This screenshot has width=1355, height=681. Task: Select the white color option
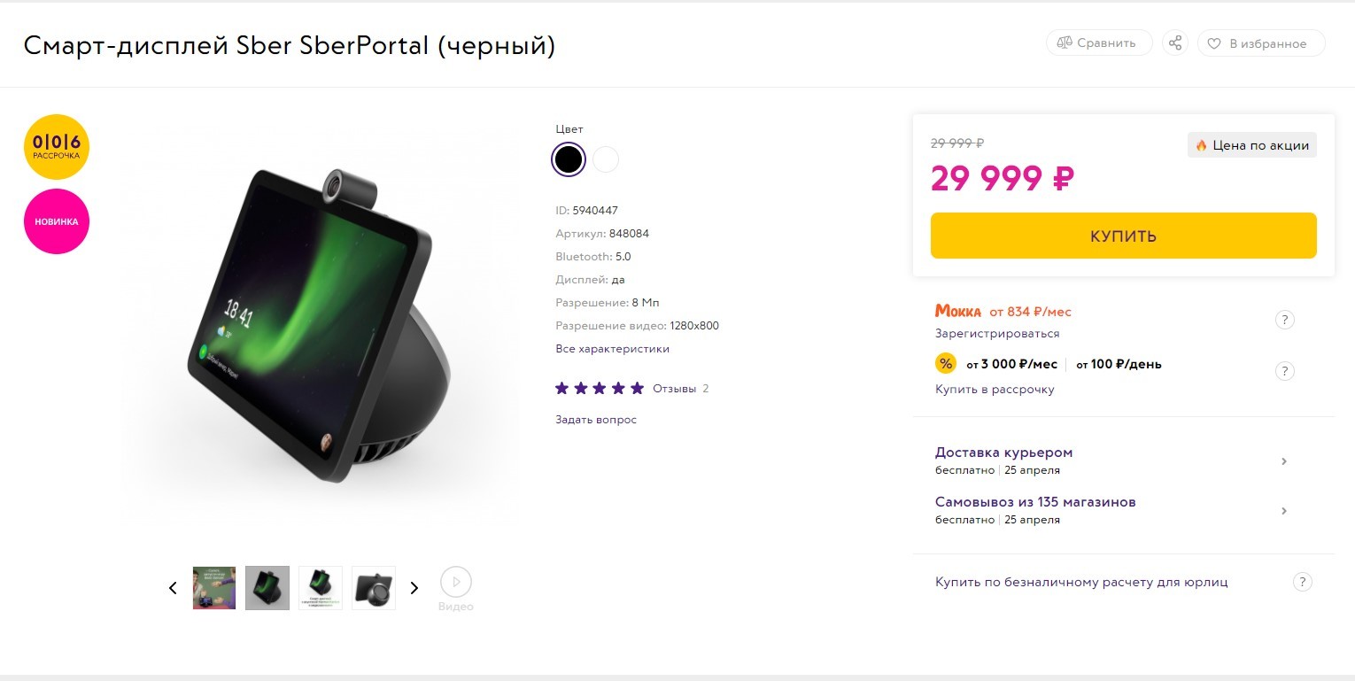click(606, 159)
